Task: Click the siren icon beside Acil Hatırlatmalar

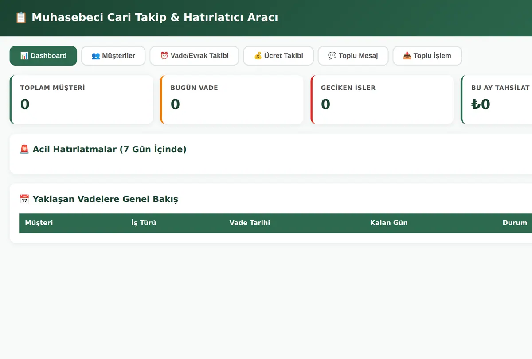Action: [x=24, y=149]
